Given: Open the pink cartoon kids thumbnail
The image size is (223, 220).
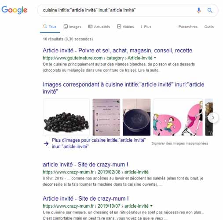Looking at the screenshot, I should click(178, 117).
